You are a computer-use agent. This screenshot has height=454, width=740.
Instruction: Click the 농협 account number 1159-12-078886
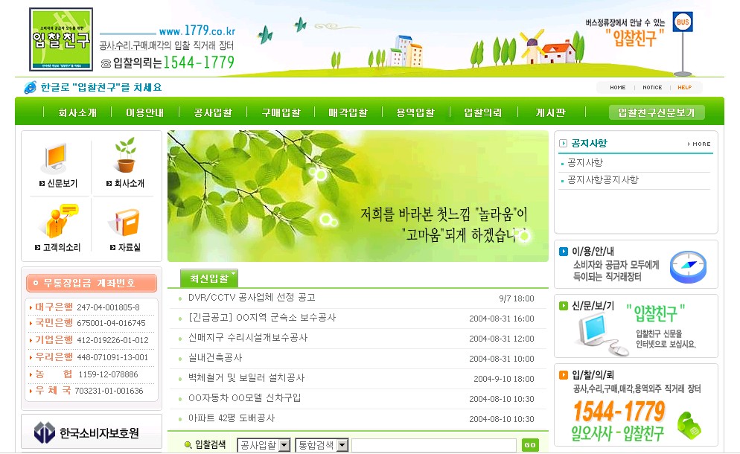(108, 374)
